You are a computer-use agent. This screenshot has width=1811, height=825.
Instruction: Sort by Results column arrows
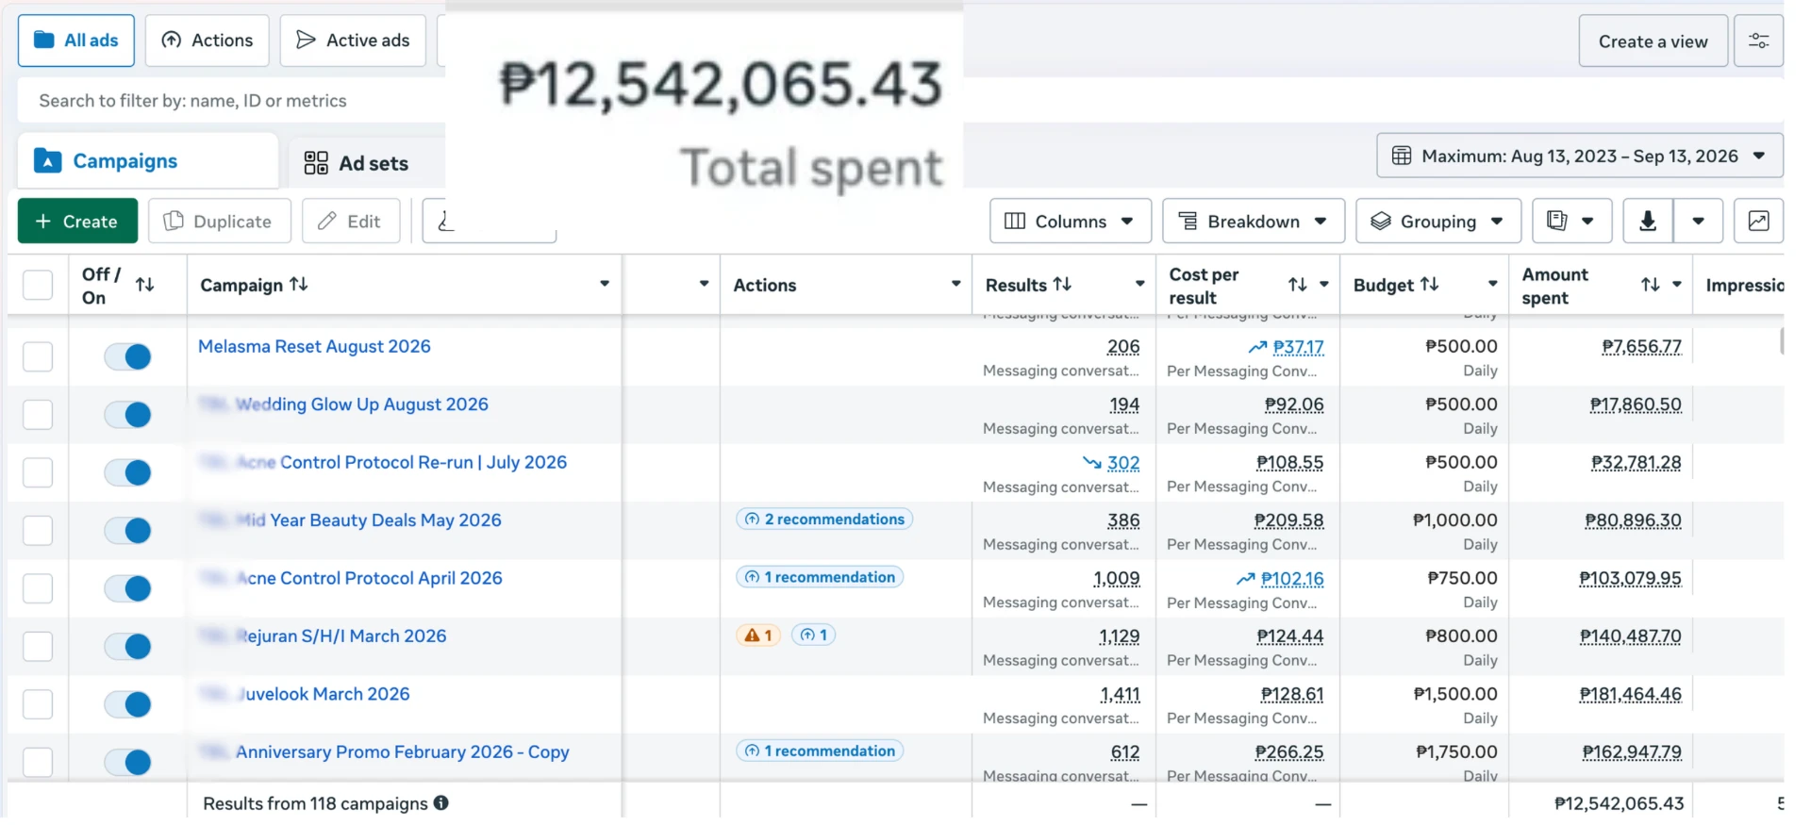(x=1062, y=284)
